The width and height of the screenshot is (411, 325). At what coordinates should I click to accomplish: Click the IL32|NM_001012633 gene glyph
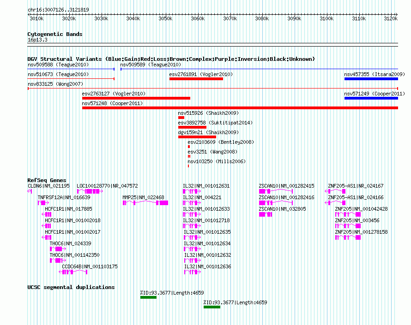tap(192, 214)
